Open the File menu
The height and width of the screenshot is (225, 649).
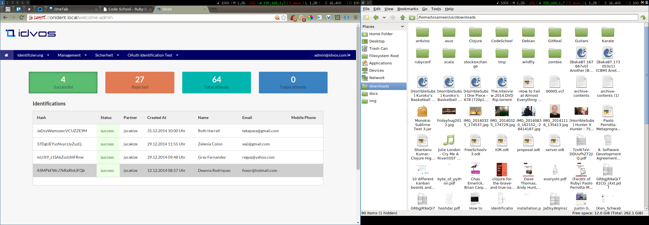(x=366, y=9)
